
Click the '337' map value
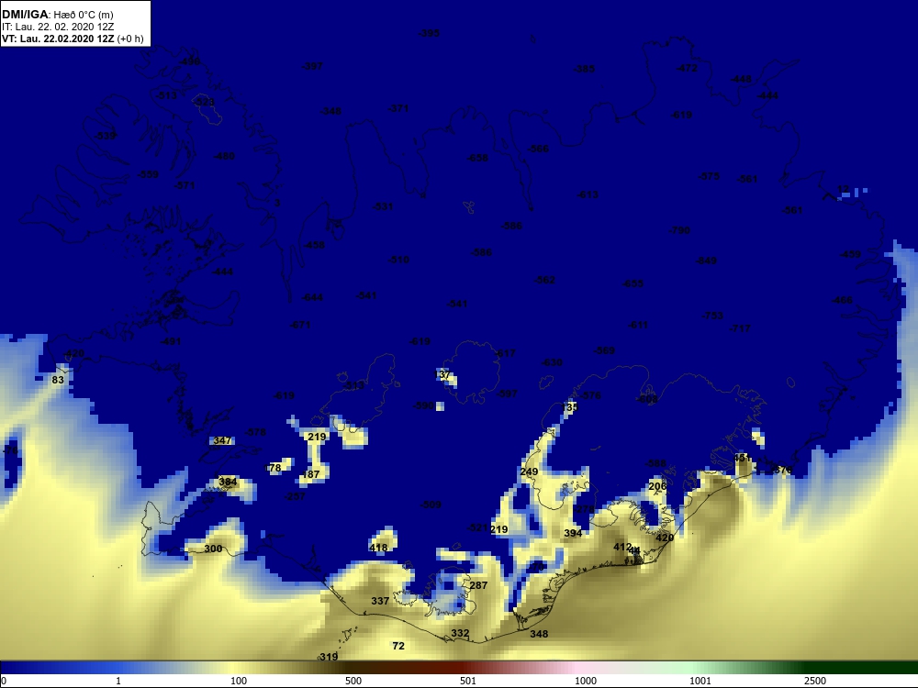pyautogui.click(x=380, y=601)
